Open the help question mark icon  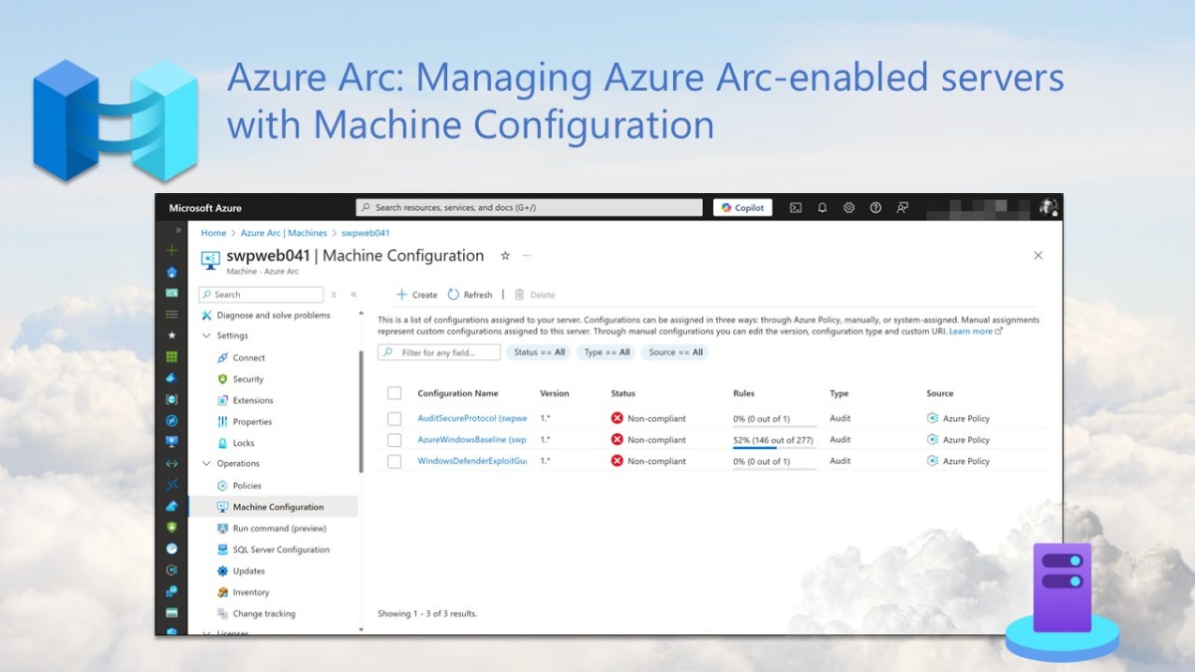pos(875,207)
